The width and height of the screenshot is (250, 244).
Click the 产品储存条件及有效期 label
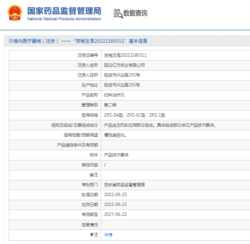[78, 145]
